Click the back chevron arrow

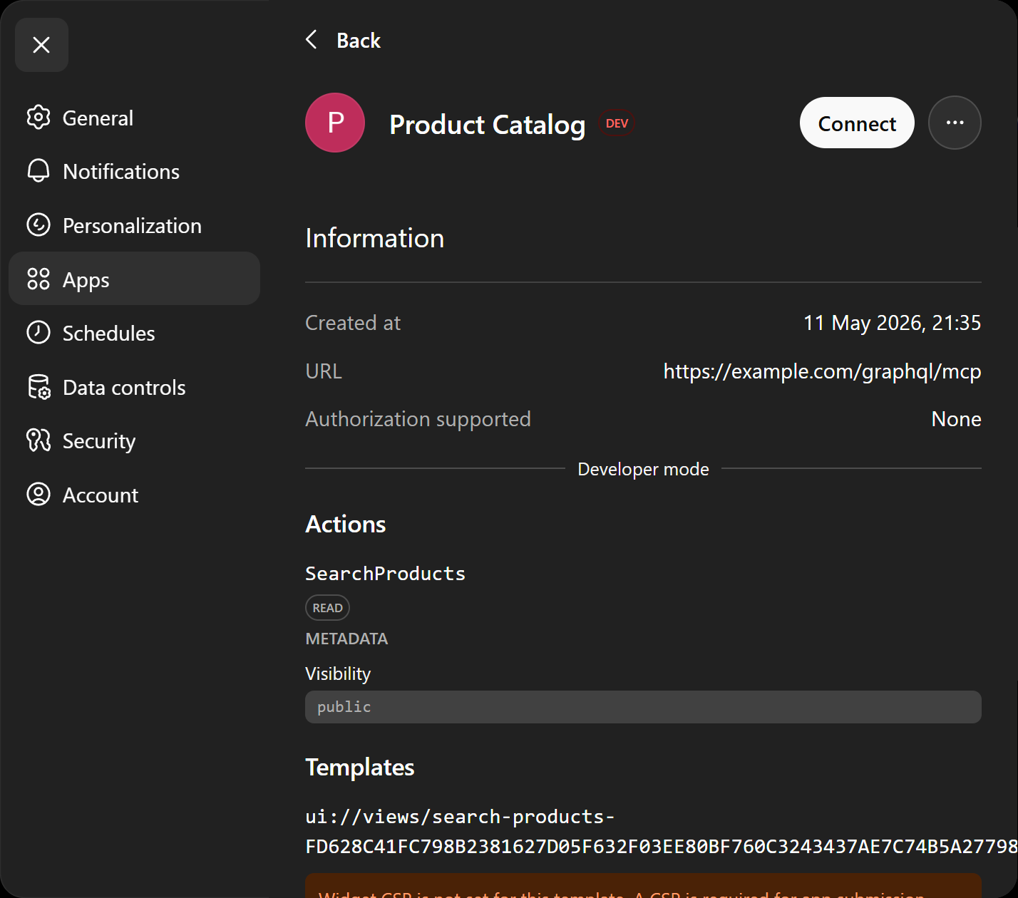click(312, 40)
